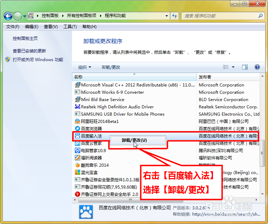Click 酷我音乐 2014 icon

point(78,165)
